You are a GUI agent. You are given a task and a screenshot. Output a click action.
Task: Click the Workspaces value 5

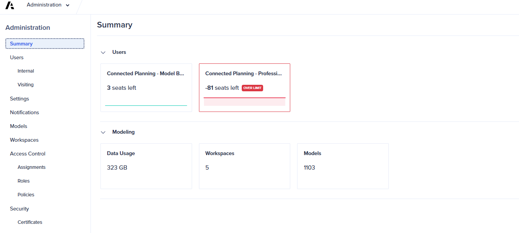tap(207, 168)
